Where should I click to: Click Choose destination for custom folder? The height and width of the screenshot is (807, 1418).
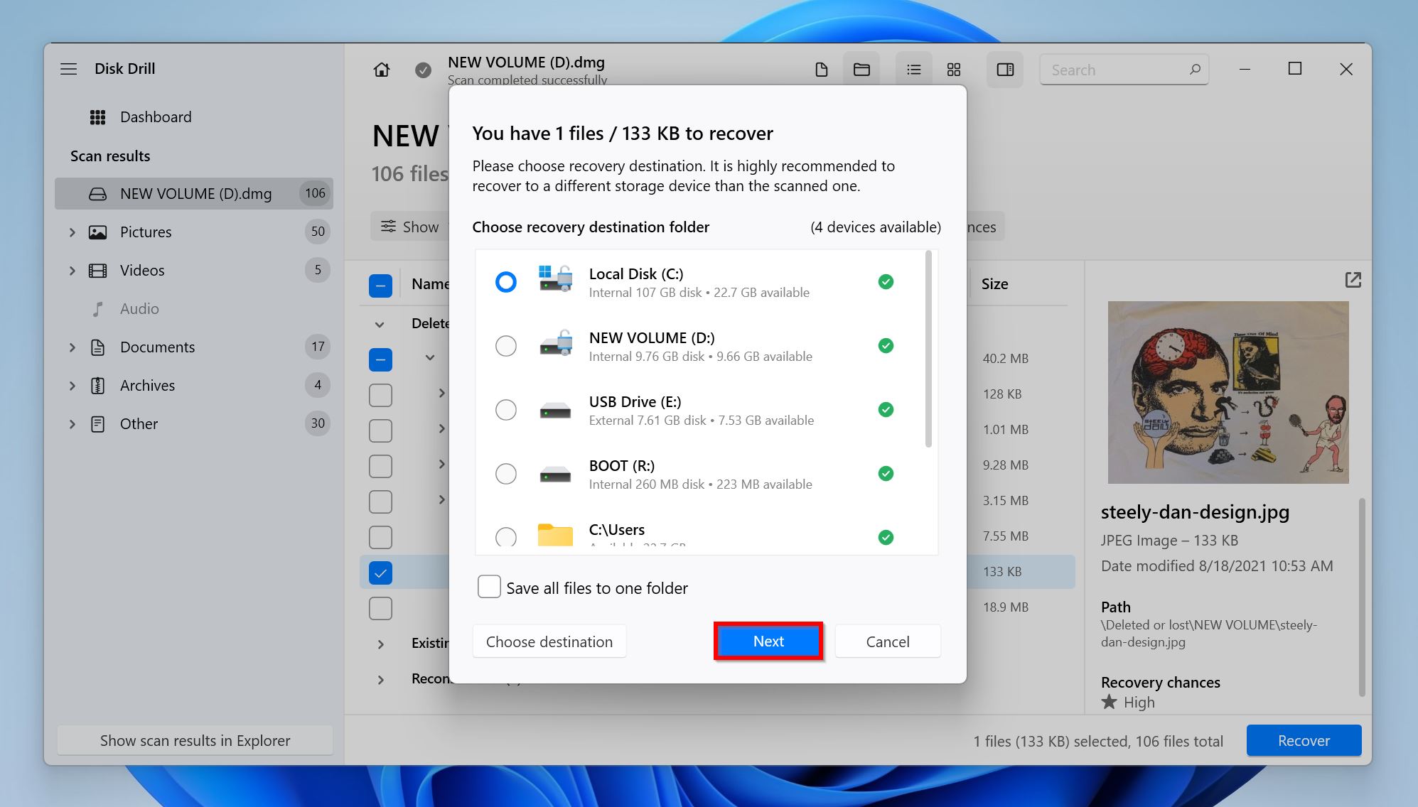click(549, 641)
